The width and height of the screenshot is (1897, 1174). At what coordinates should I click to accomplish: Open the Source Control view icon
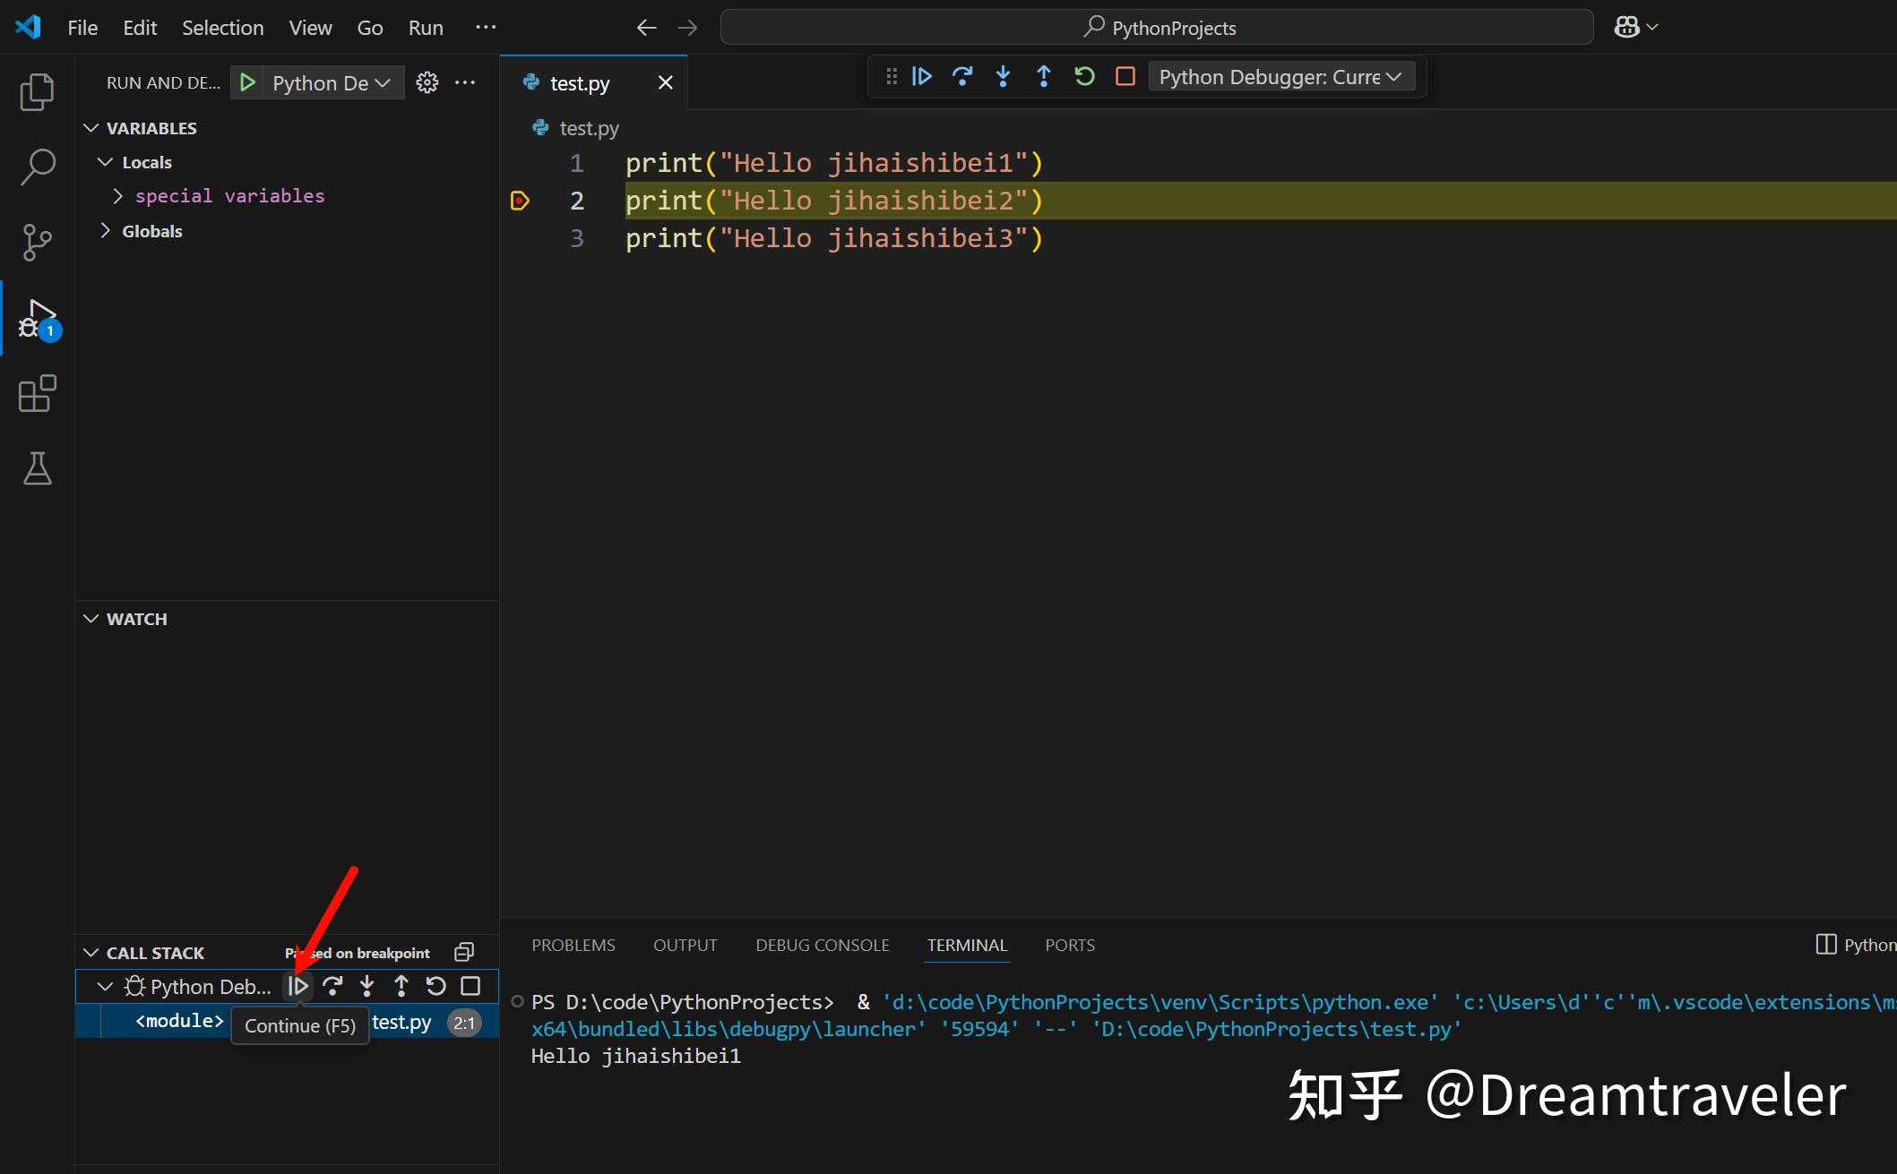point(37,243)
